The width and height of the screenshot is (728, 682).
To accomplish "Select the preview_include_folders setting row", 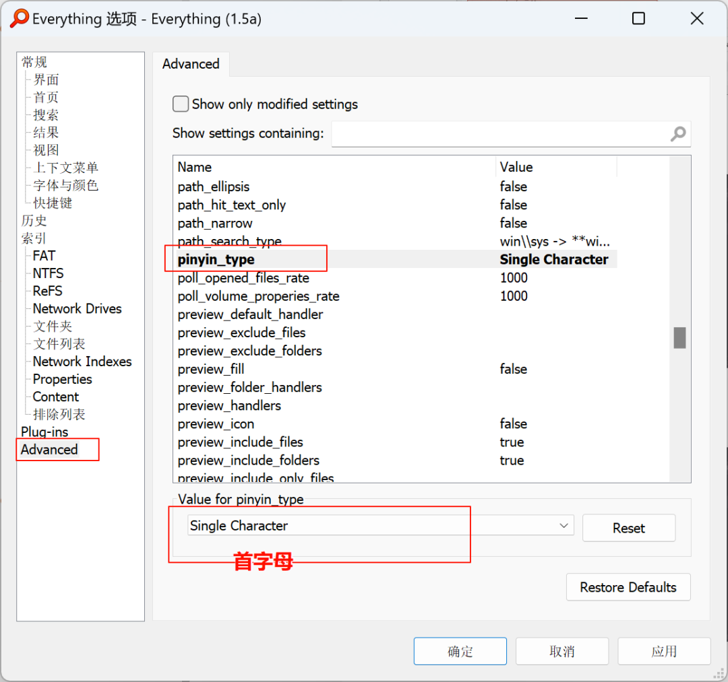I will point(396,460).
